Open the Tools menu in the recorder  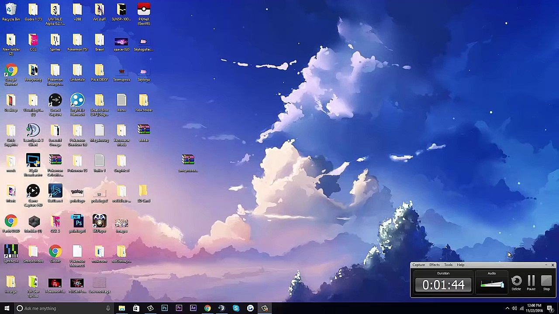click(448, 265)
